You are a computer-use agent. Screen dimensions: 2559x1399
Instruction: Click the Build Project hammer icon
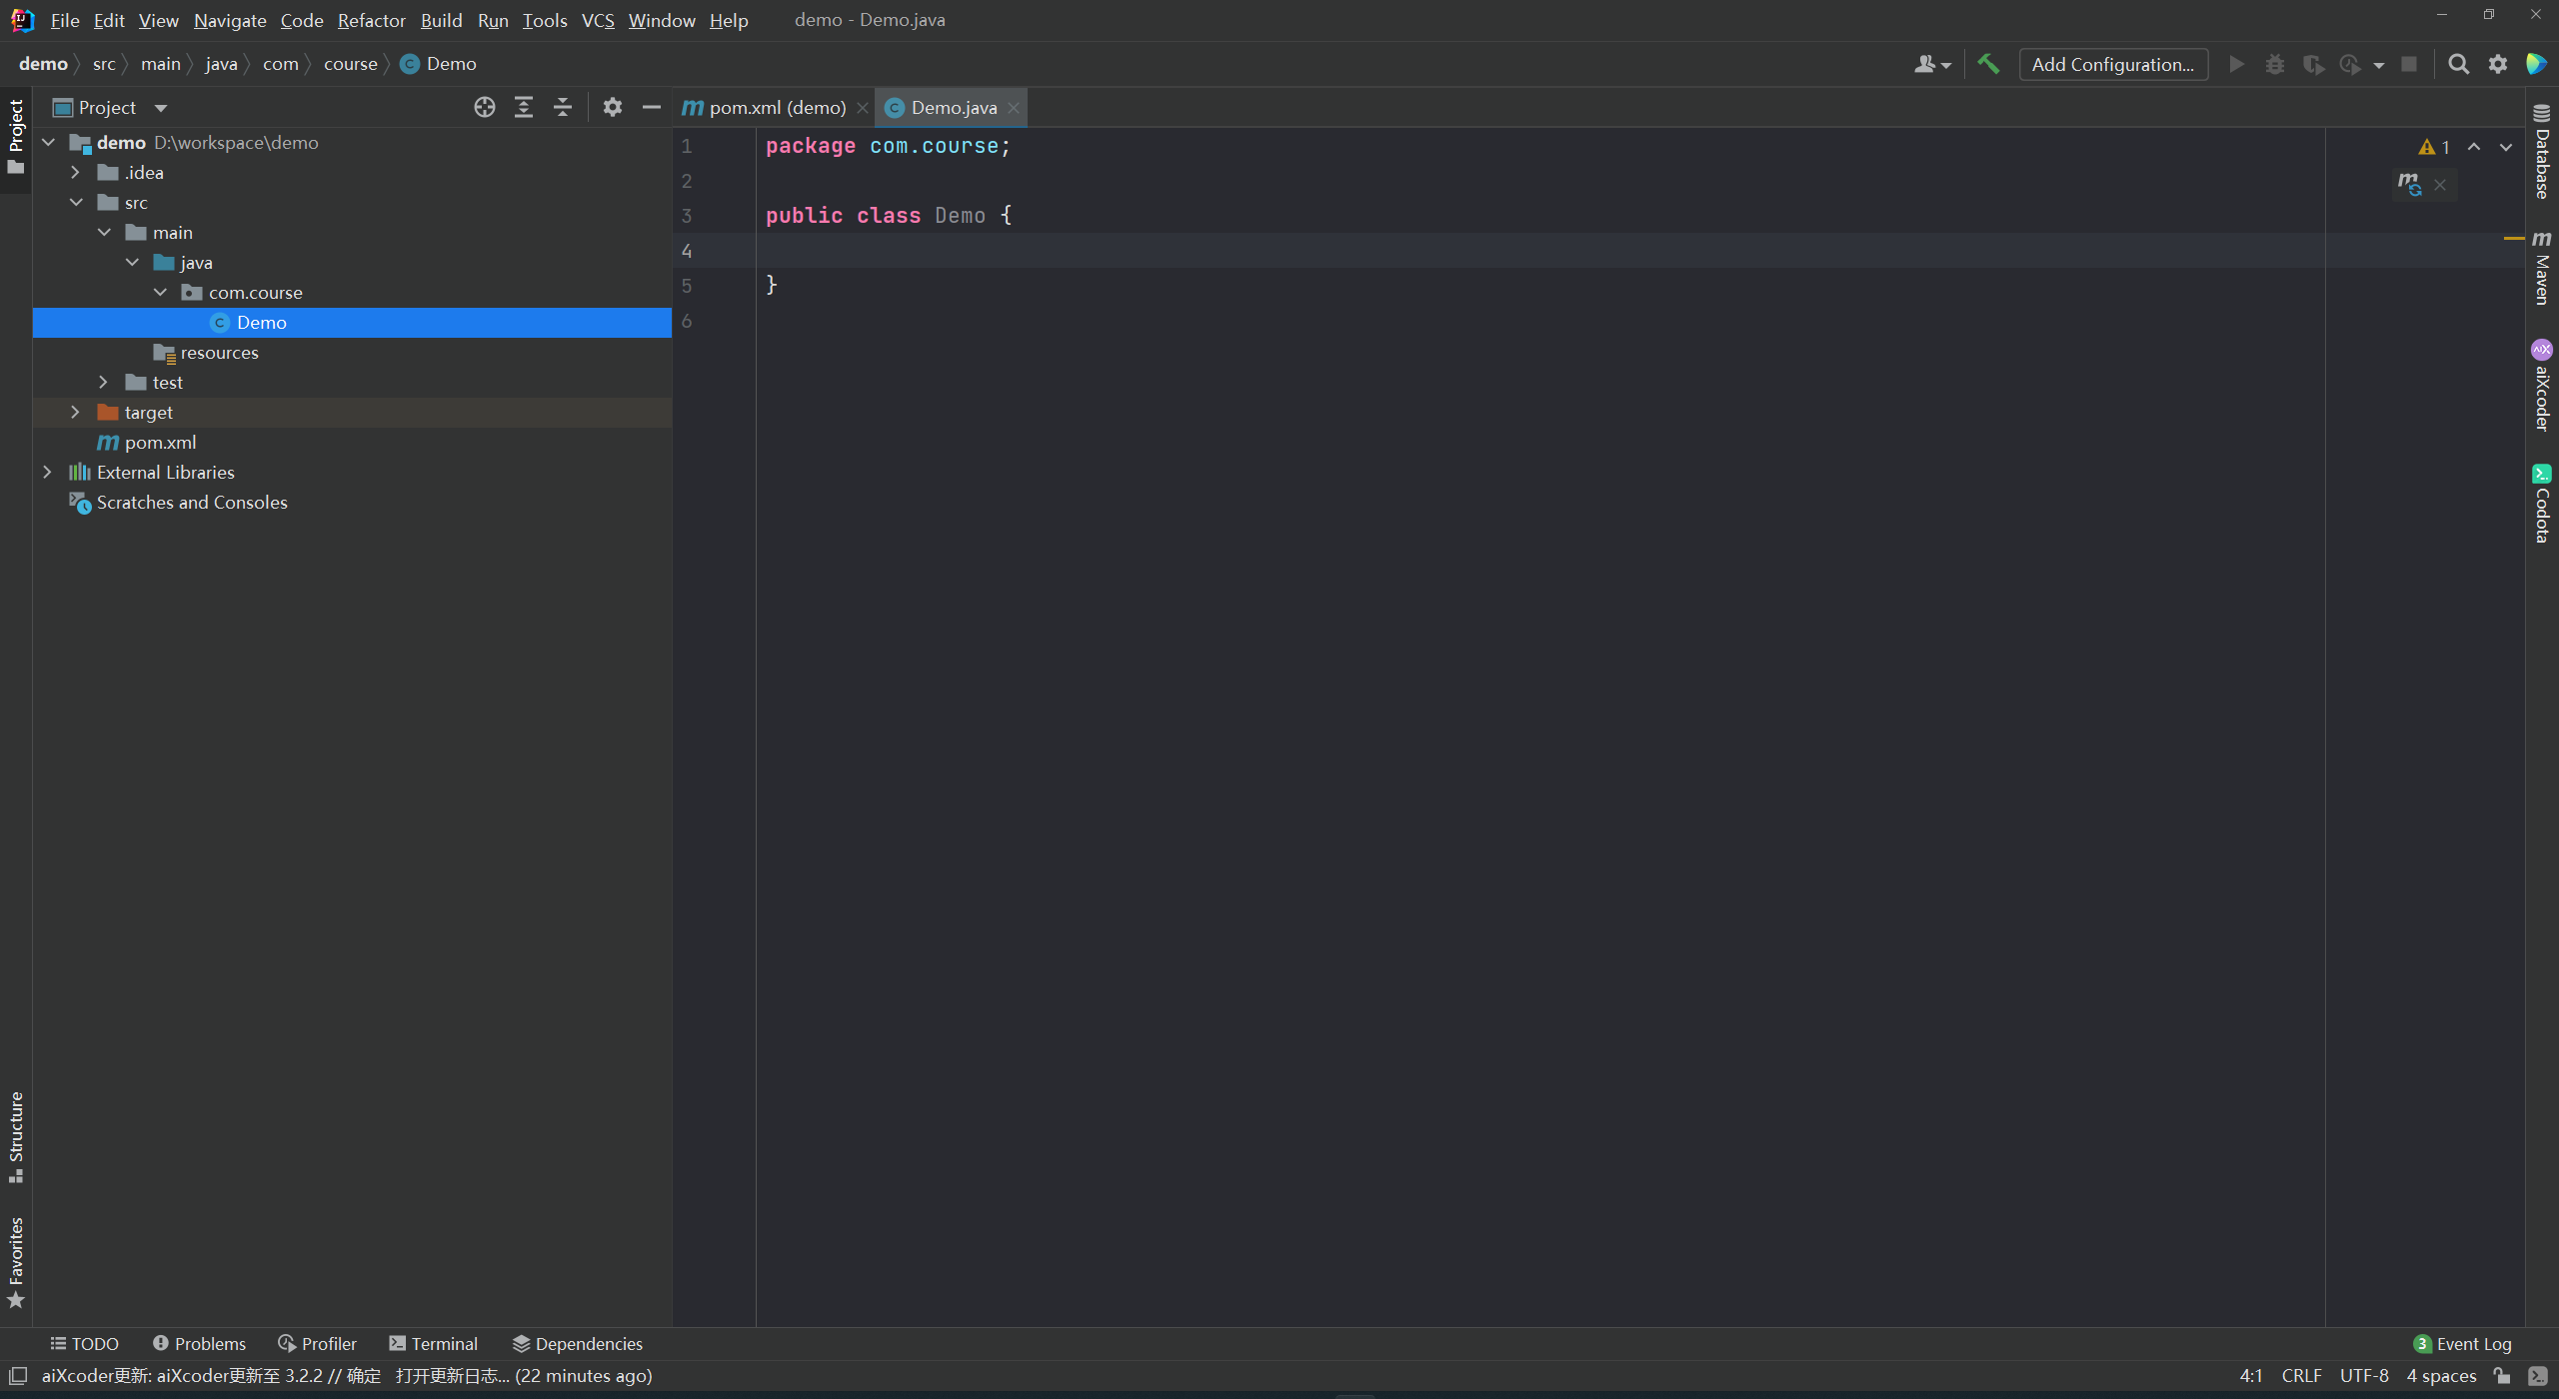(1988, 64)
